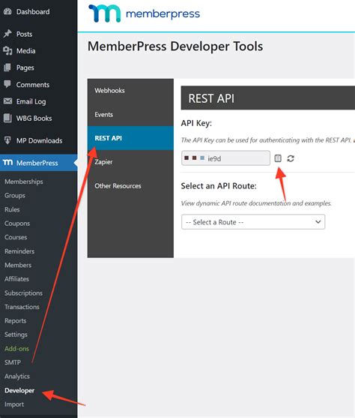
Task: Click the API Key label
Action: pyautogui.click(x=196, y=123)
